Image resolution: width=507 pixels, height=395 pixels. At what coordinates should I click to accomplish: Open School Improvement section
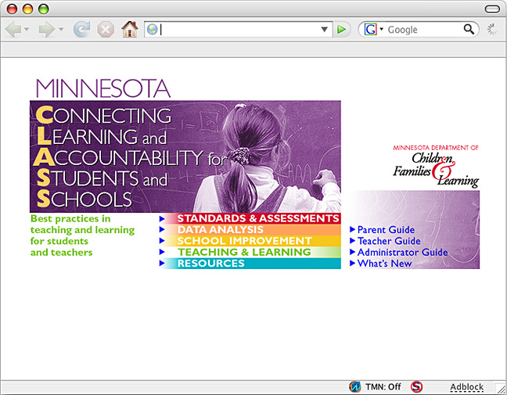point(244,241)
